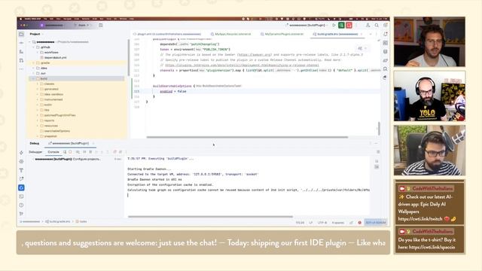
Task: Click the 4 spaces indent status item
Action: click(x=338, y=223)
